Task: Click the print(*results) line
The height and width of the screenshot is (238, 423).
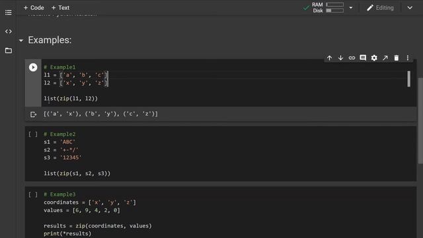Action: (x=67, y=233)
